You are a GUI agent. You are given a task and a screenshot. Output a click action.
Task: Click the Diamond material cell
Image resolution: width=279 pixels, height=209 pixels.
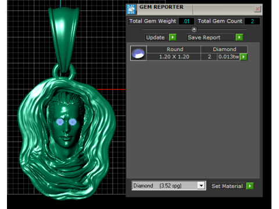coord(224,49)
